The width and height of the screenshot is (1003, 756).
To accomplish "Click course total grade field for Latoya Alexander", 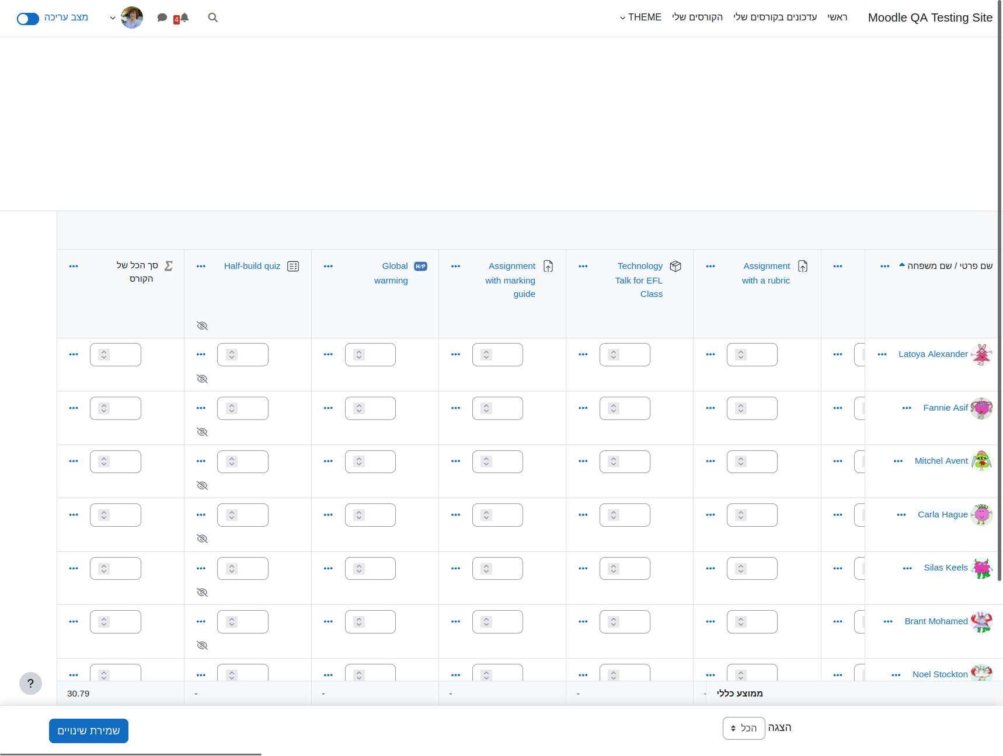I will 116,355.
